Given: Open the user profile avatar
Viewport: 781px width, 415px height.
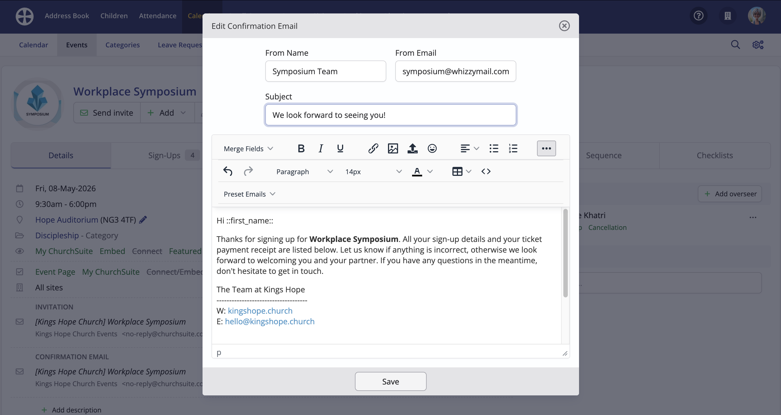Looking at the screenshot, I should click(757, 16).
